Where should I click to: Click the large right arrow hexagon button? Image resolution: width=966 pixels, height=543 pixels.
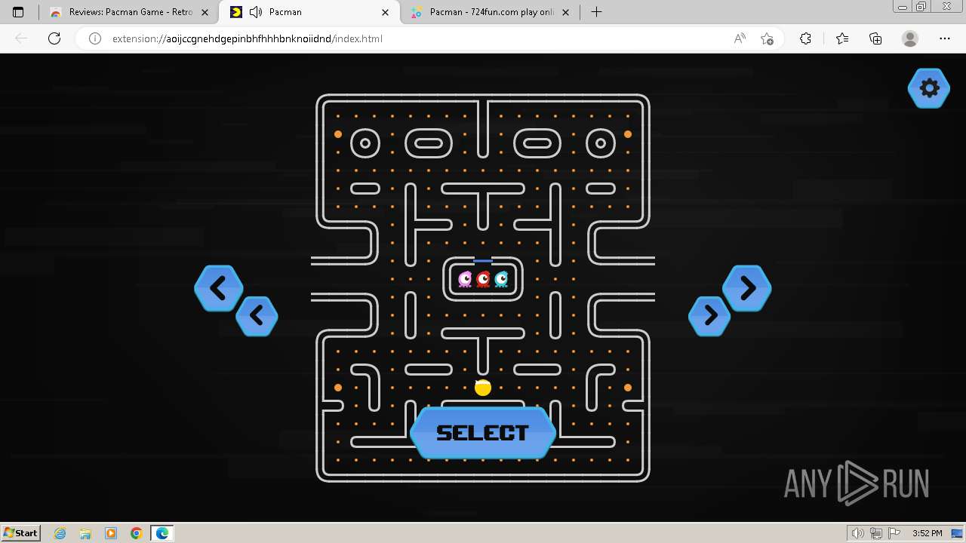(747, 288)
